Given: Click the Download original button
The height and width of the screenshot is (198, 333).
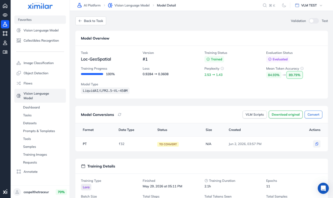Looking at the screenshot, I should (286, 114).
